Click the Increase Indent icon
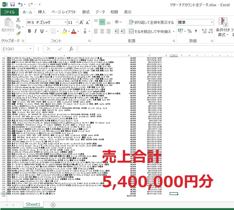This screenshot has height=210, width=234. [x=123, y=31]
